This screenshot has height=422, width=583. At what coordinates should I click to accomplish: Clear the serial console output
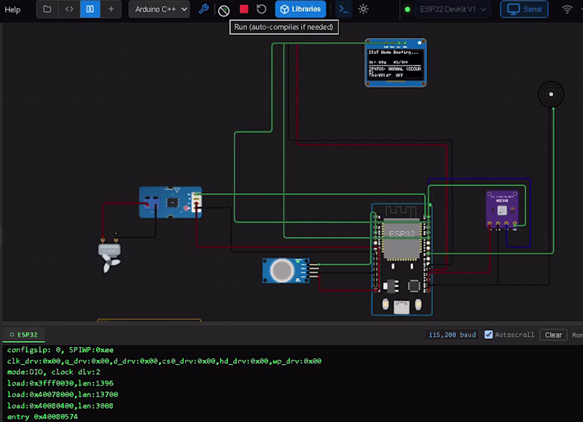pyautogui.click(x=553, y=335)
